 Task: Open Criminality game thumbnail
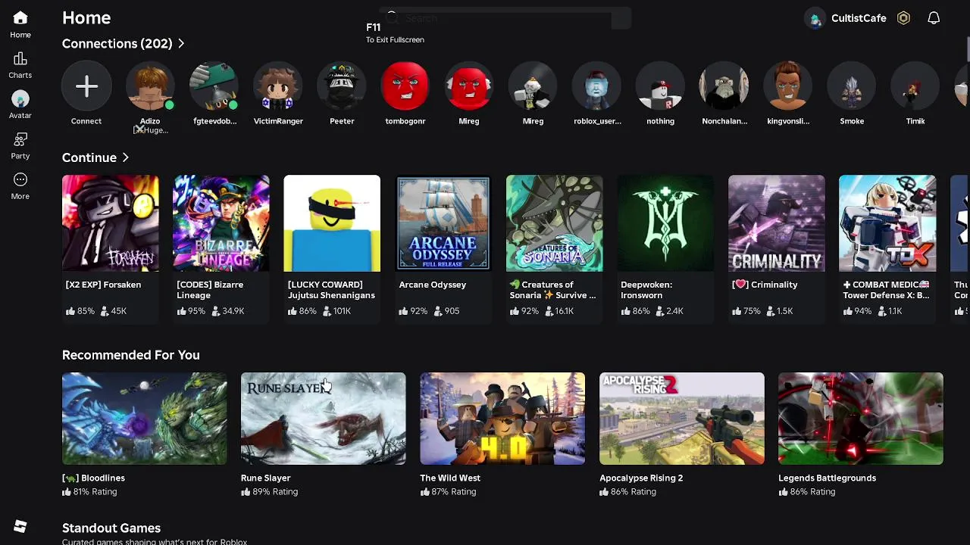[777, 223]
